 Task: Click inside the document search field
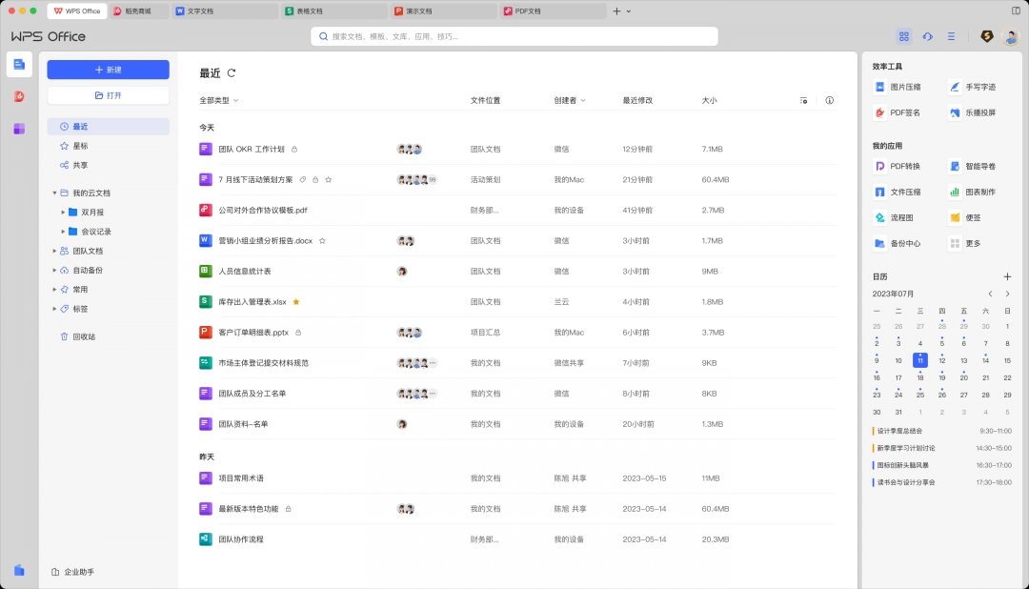(x=514, y=35)
